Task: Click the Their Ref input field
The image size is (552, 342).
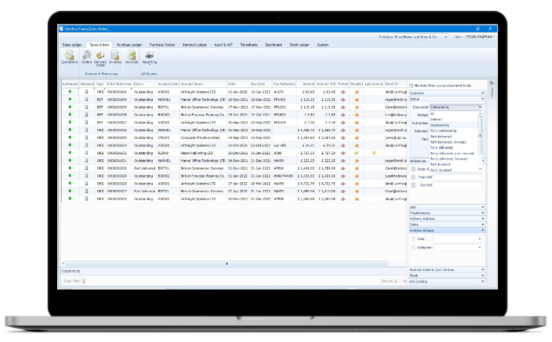Action: pyautogui.click(x=458, y=177)
